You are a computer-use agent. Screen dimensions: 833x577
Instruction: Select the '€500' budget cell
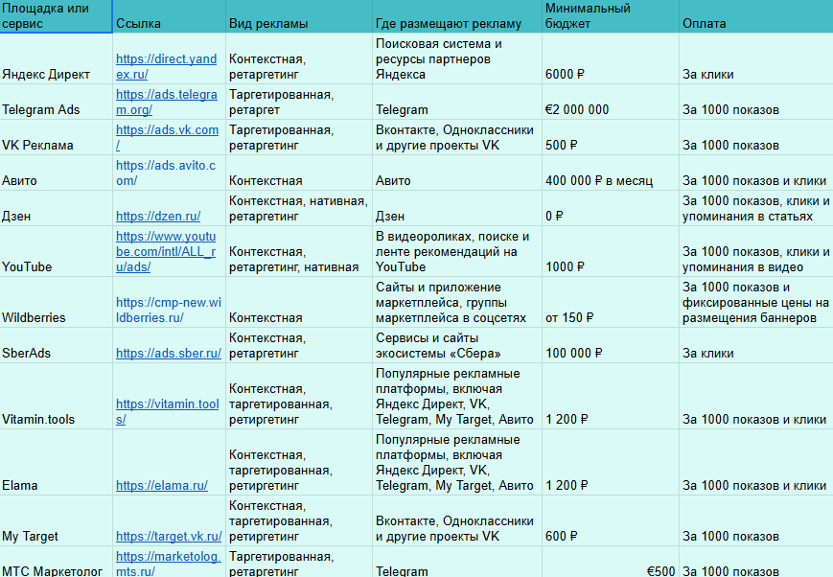(611, 562)
